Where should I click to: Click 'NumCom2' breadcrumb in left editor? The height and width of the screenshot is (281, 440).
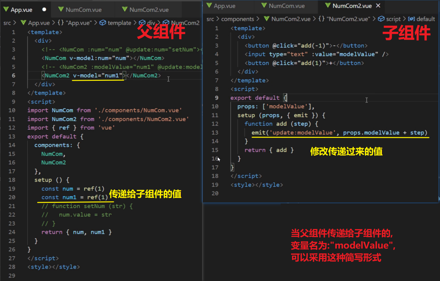point(185,23)
